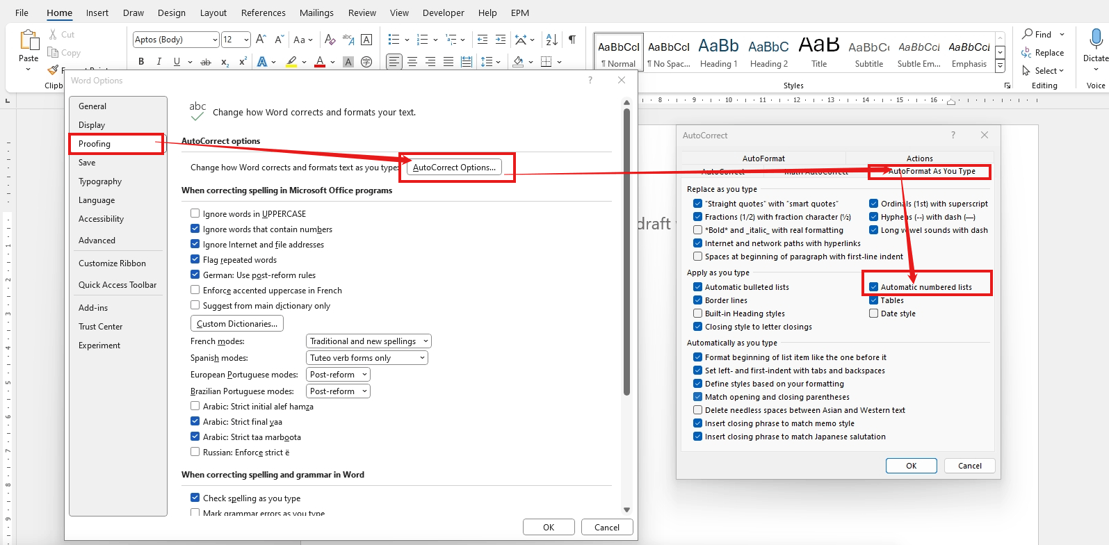The image size is (1109, 545).
Task: Open European Portuguese modes dropdown
Action: [338, 374]
